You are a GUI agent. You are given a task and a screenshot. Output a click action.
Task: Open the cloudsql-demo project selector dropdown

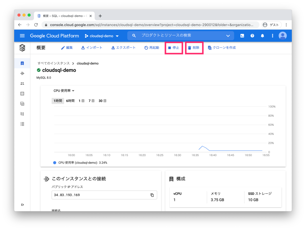click(x=101, y=36)
